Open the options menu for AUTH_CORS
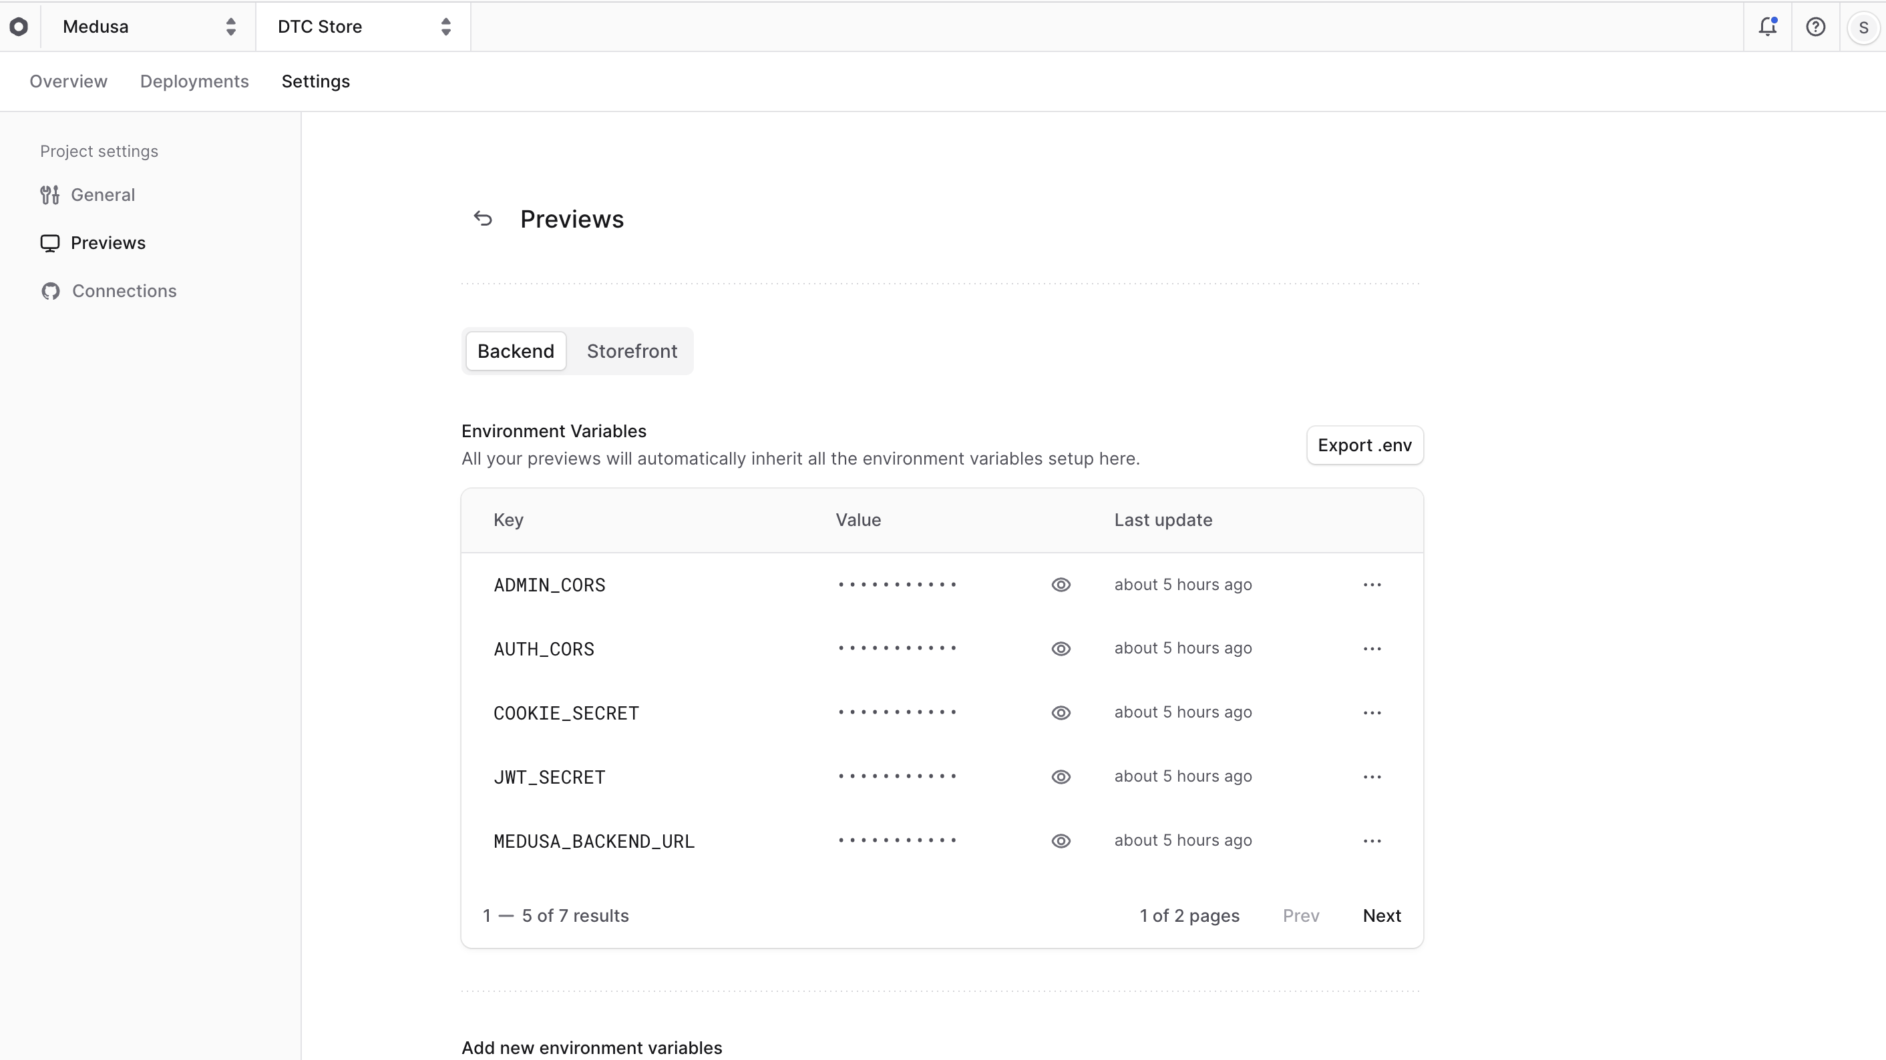Image resolution: width=1886 pixels, height=1060 pixels. click(x=1372, y=649)
